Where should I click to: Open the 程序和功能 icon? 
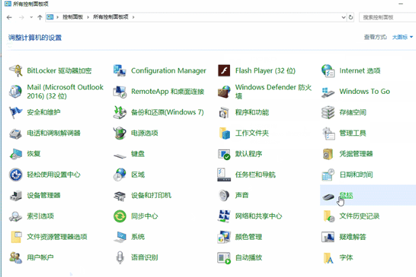point(224,112)
